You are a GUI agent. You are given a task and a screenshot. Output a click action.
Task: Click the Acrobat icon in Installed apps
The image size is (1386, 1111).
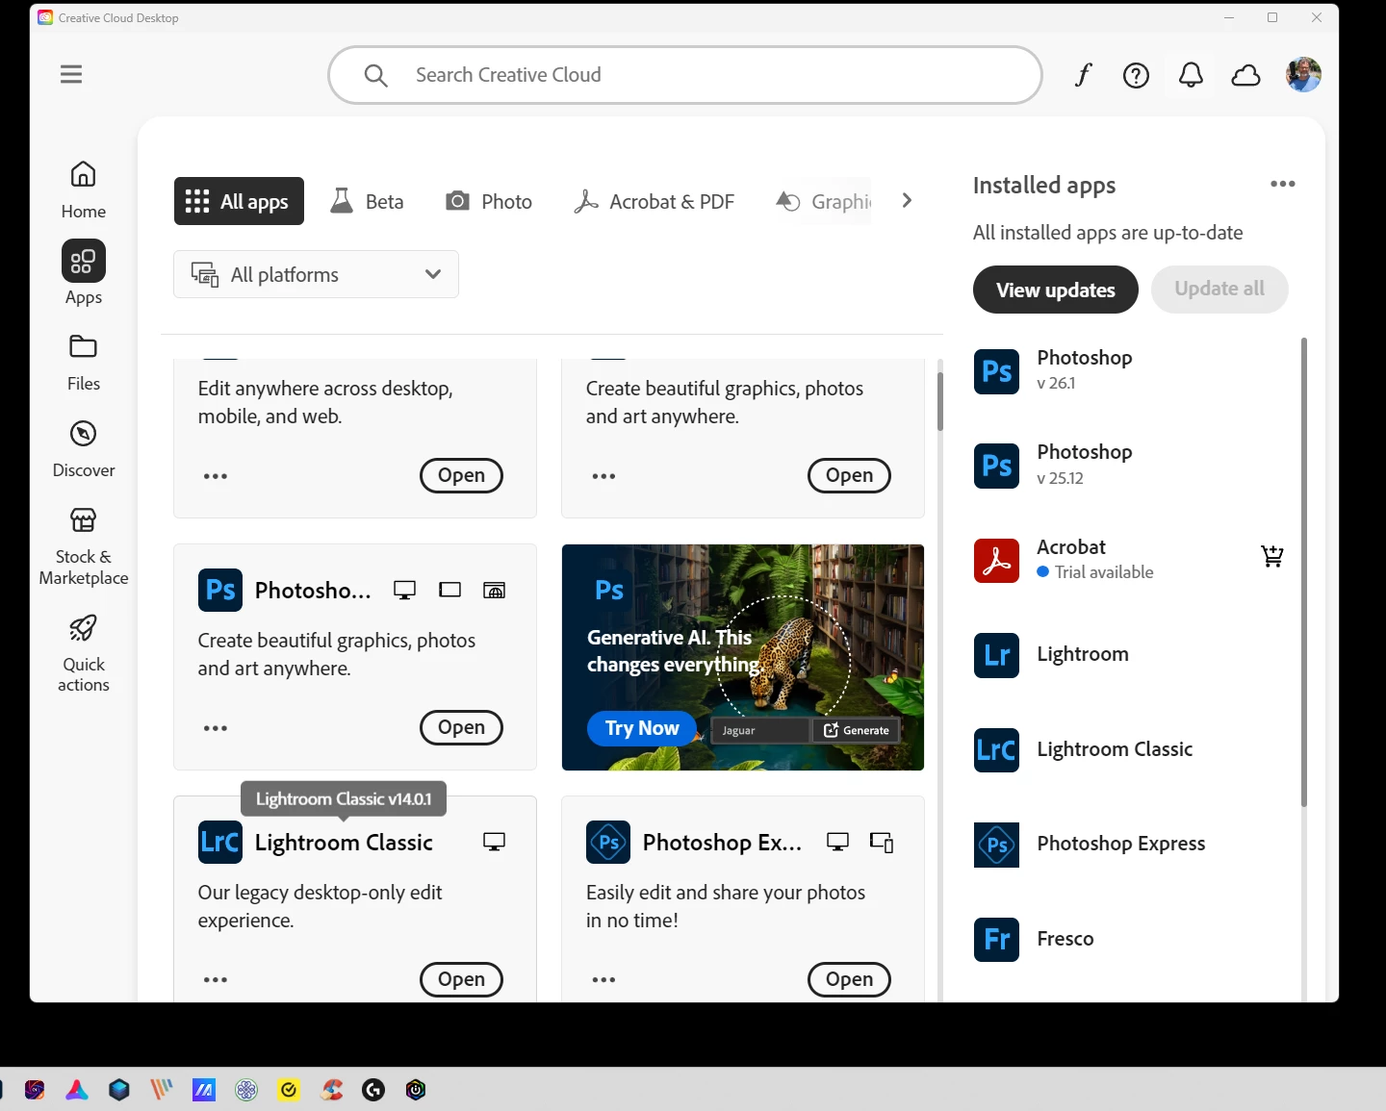996,560
